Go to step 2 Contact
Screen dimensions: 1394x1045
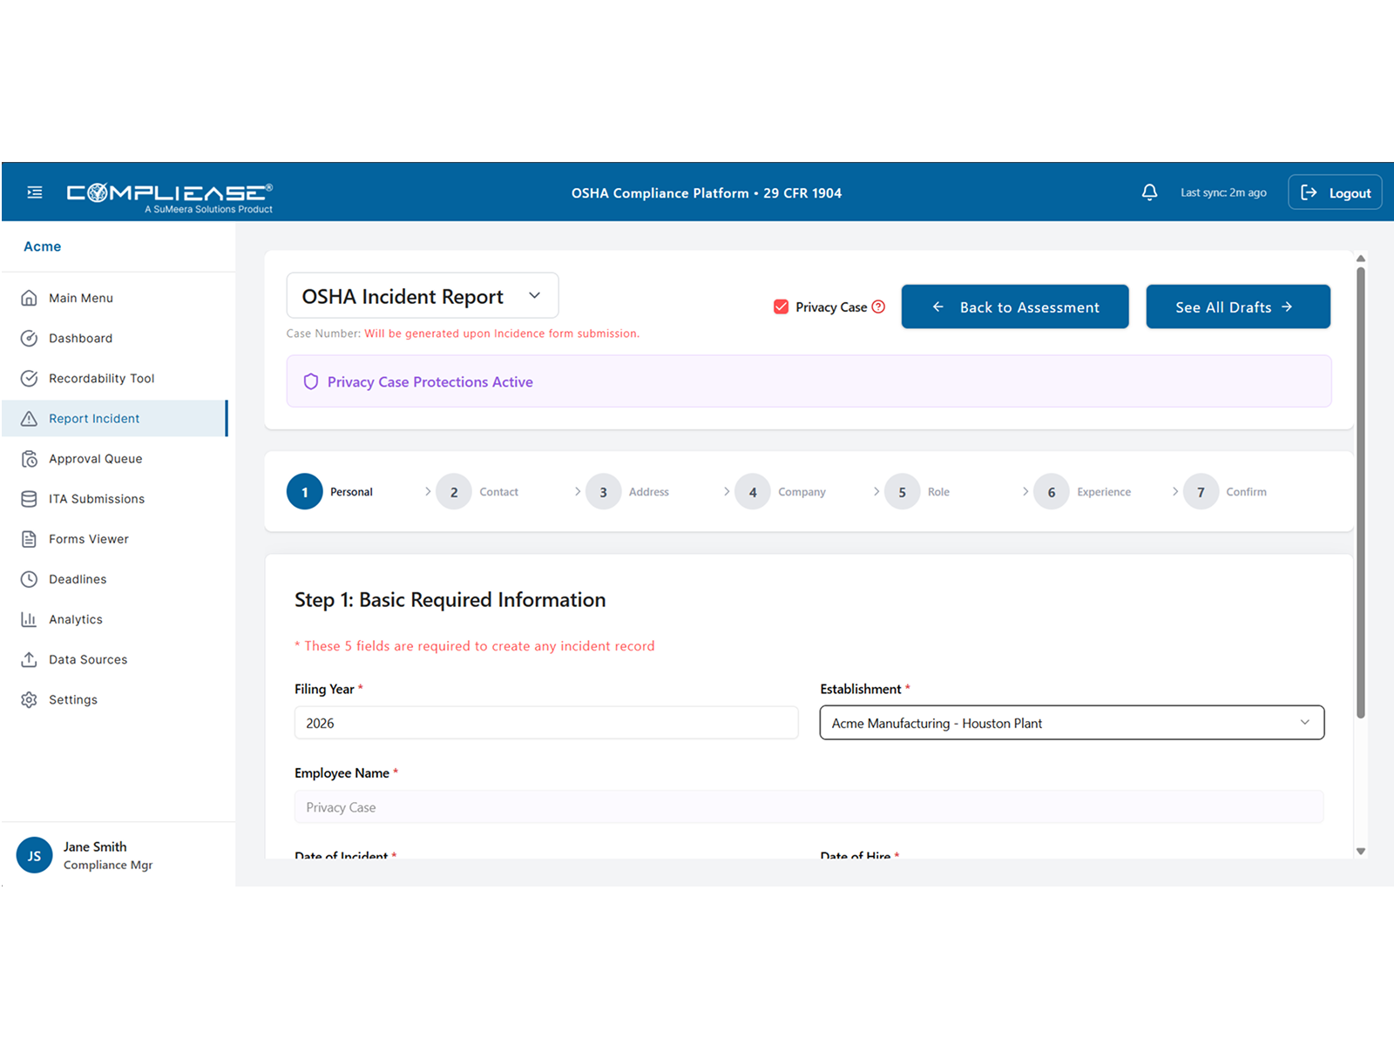(x=454, y=492)
